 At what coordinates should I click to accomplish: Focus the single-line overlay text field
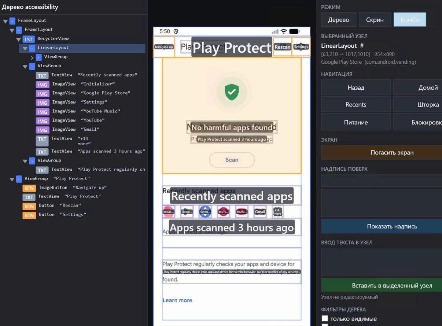[381, 181]
